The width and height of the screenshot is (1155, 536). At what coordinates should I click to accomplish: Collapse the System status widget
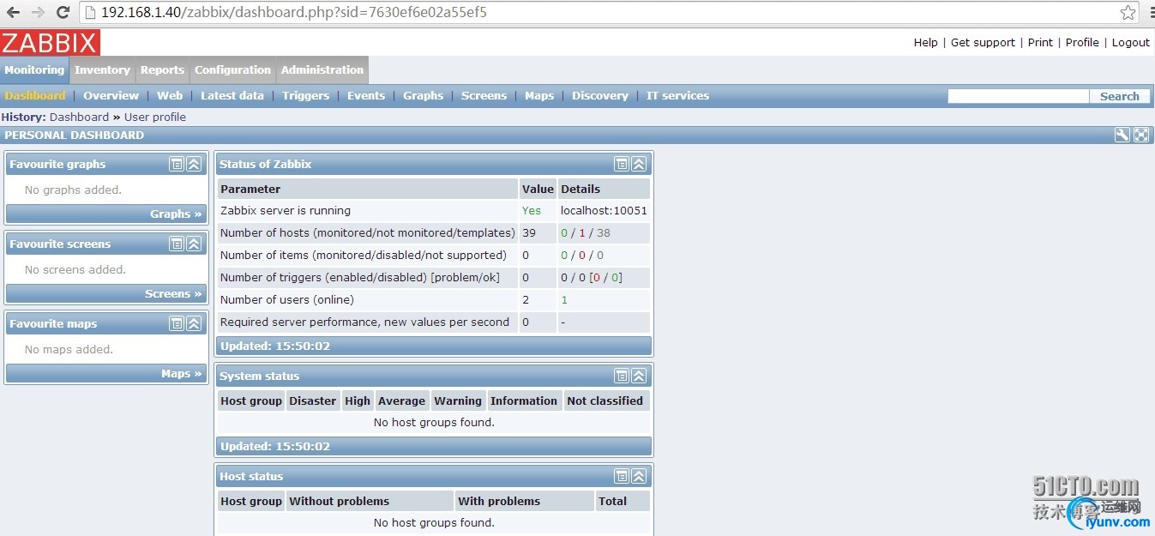[x=639, y=376]
